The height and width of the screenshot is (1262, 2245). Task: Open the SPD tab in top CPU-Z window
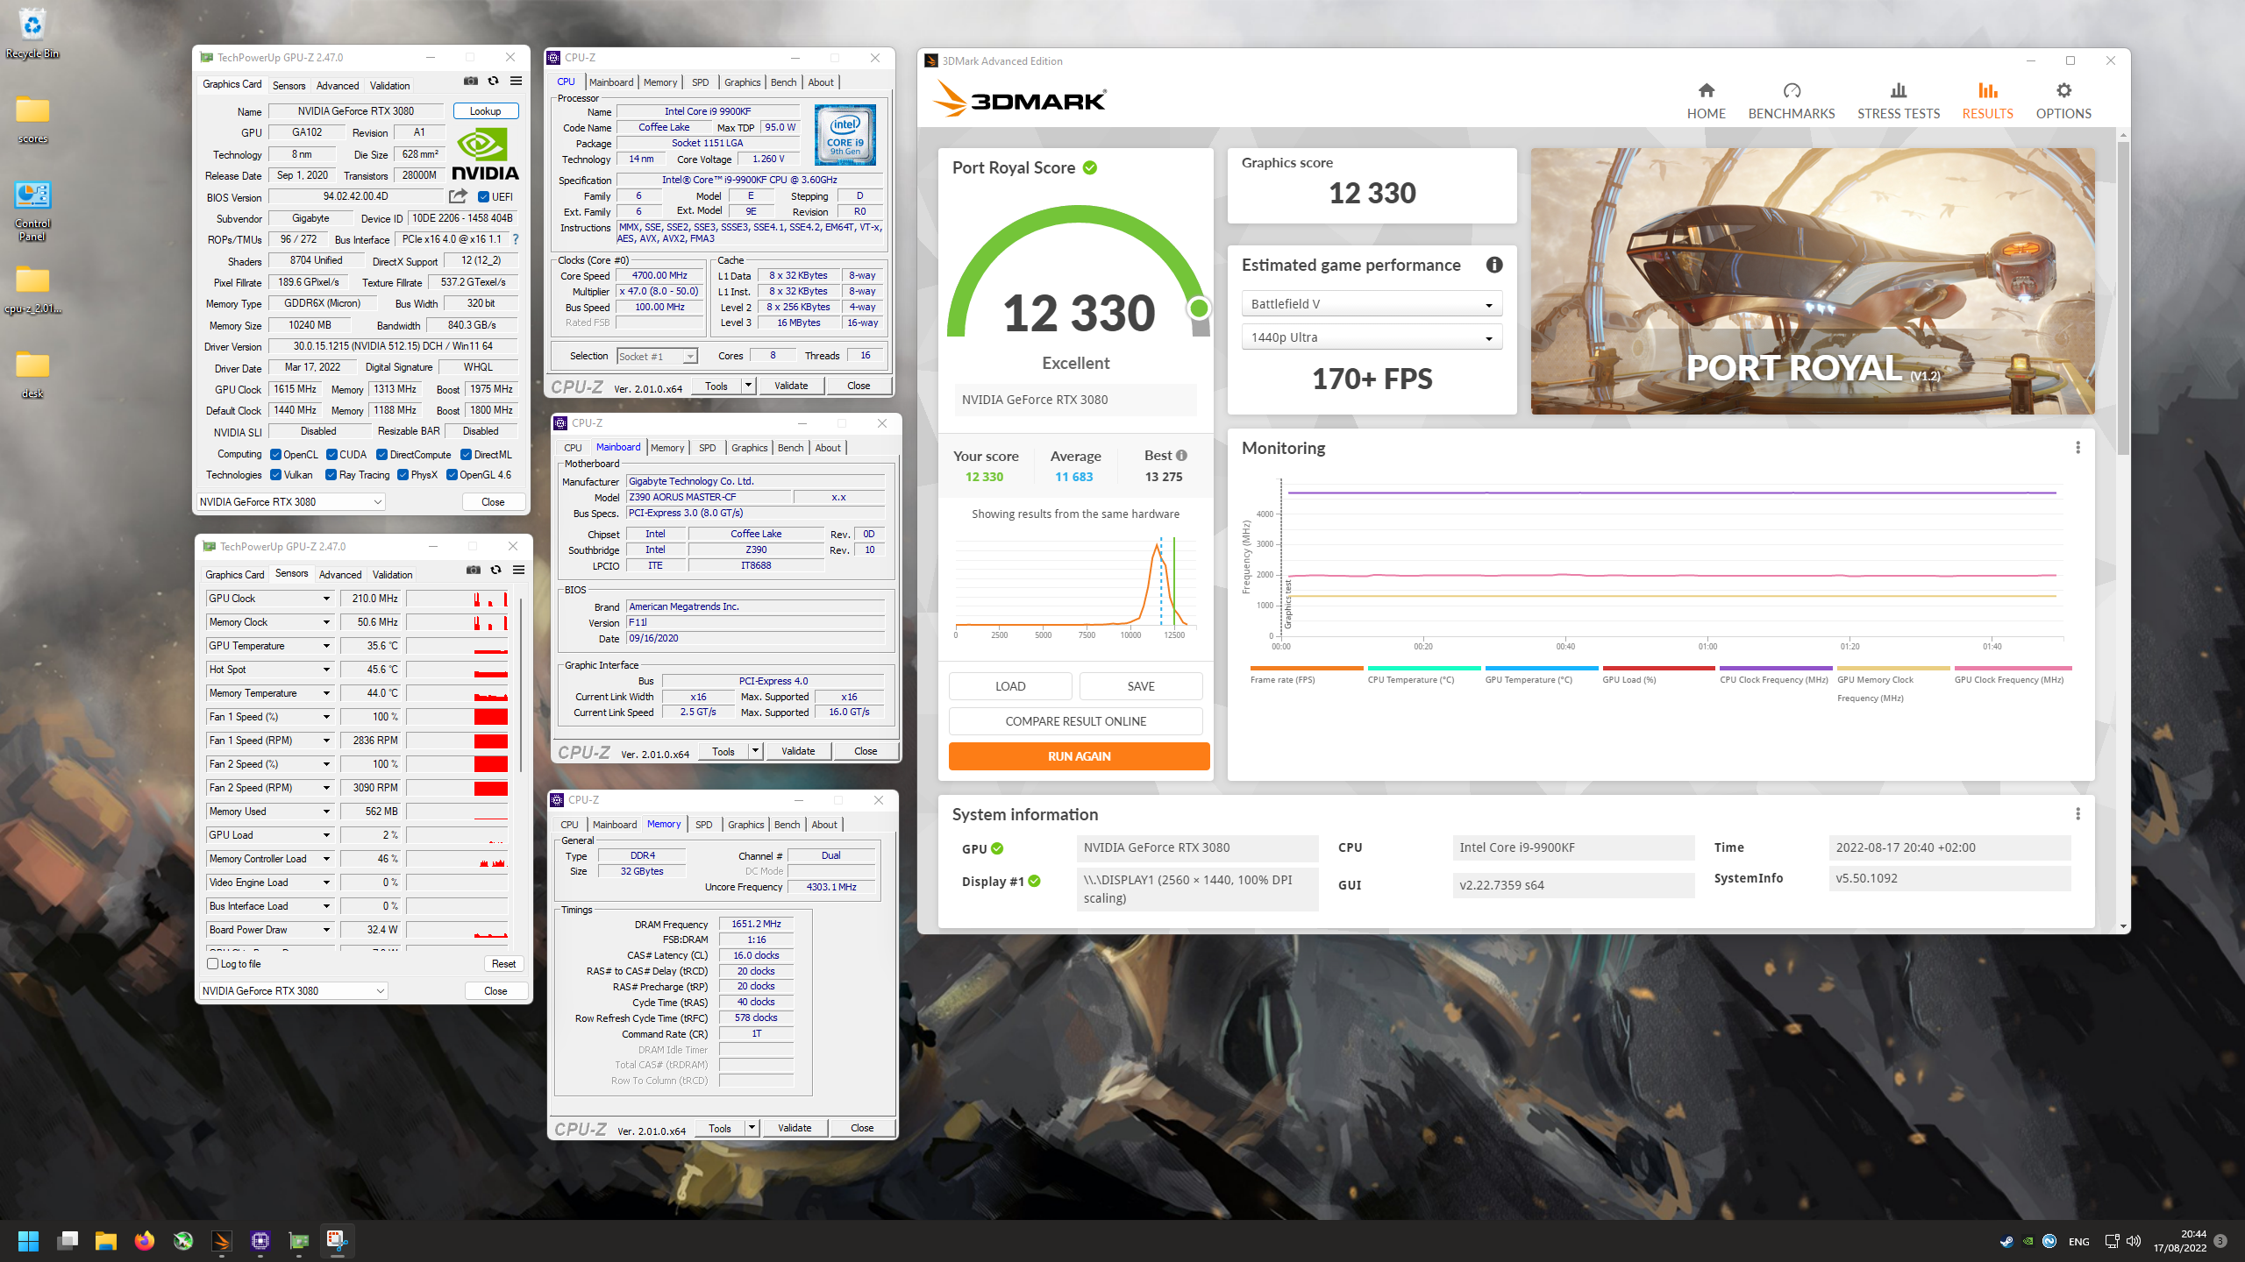pyautogui.click(x=700, y=82)
